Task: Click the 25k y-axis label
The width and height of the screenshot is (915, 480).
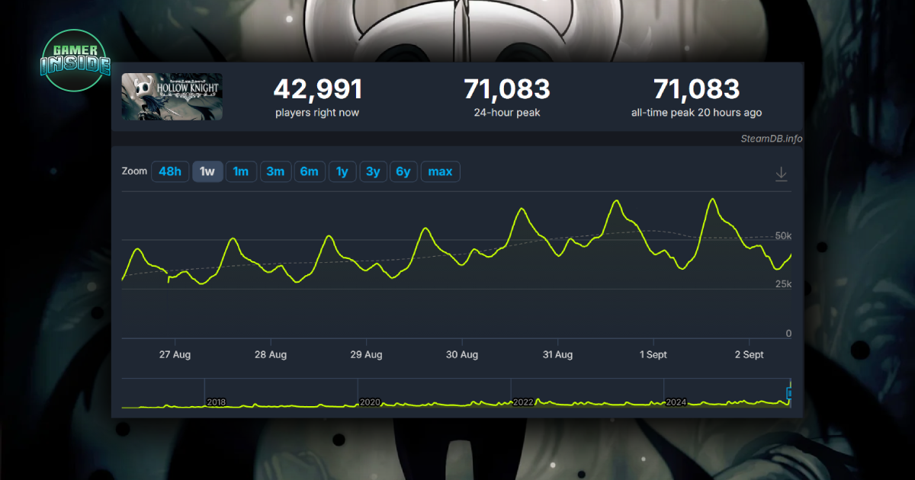Action: click(783, 284)
